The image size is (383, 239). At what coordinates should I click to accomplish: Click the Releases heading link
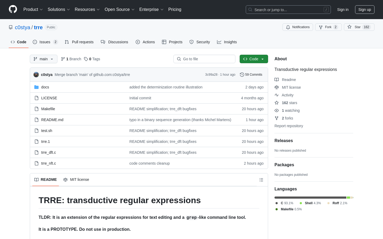[284, 141]
